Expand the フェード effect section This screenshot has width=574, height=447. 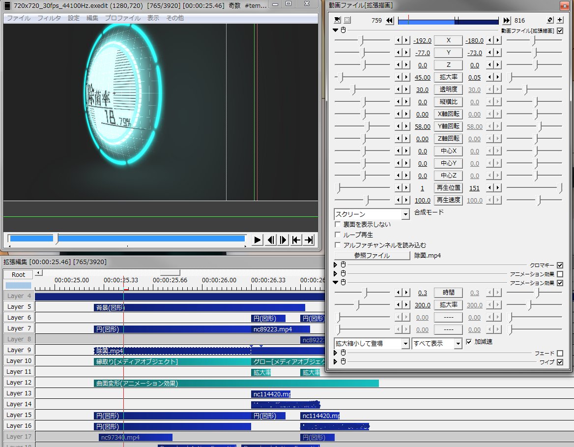pos(335,353)
